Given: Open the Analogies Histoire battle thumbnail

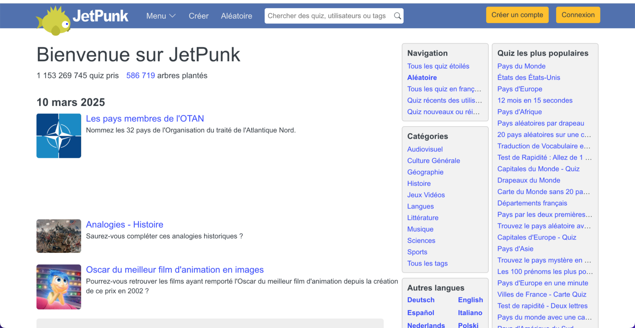Looking at the screenshot, I should tap(59, 236).
